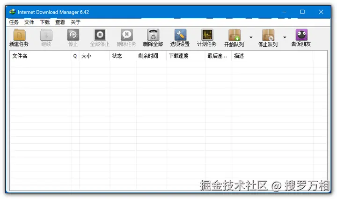Open the 计划任务 (scheduler) icon
The width and height of the screenshot is (337, 199).
point(207,35)
